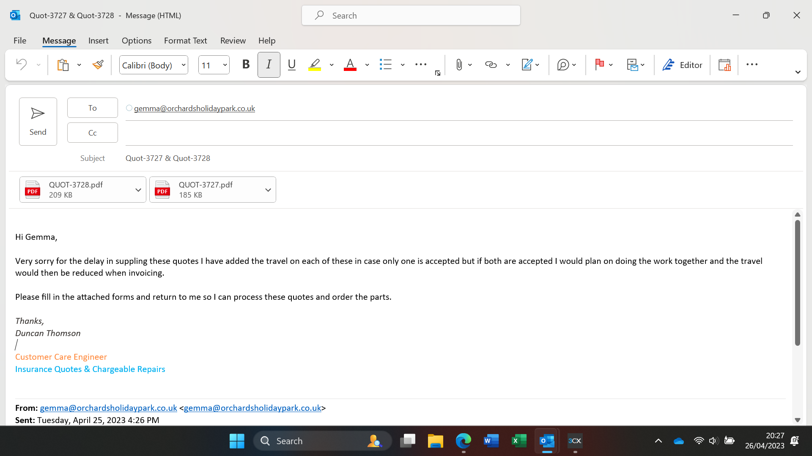812x456 pixels.
Task: Click the Format Painter icon
Action: point(98,65)
